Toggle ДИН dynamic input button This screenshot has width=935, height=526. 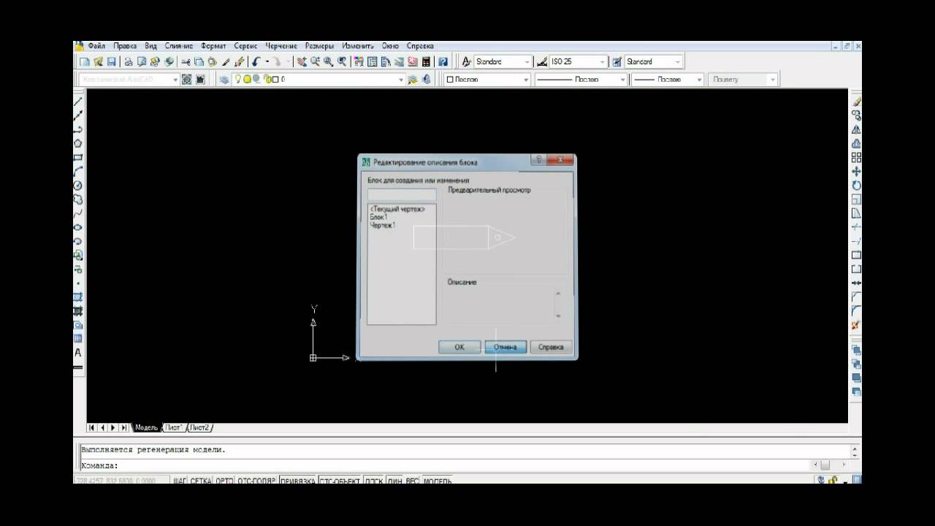[x=394, y=481]
